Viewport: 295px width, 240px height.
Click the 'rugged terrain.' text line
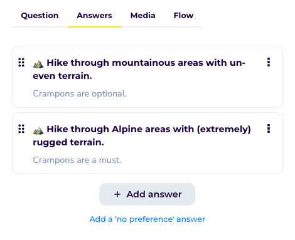coord(68,142)
